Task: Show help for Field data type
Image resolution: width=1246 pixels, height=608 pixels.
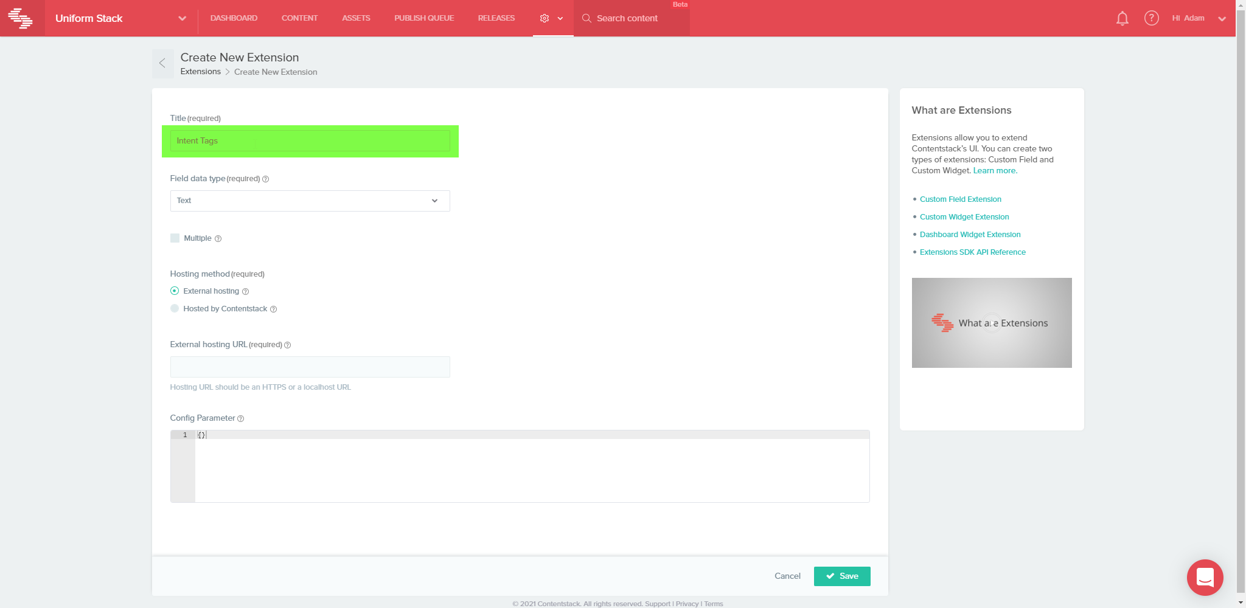Action: (x=265, y=179)
